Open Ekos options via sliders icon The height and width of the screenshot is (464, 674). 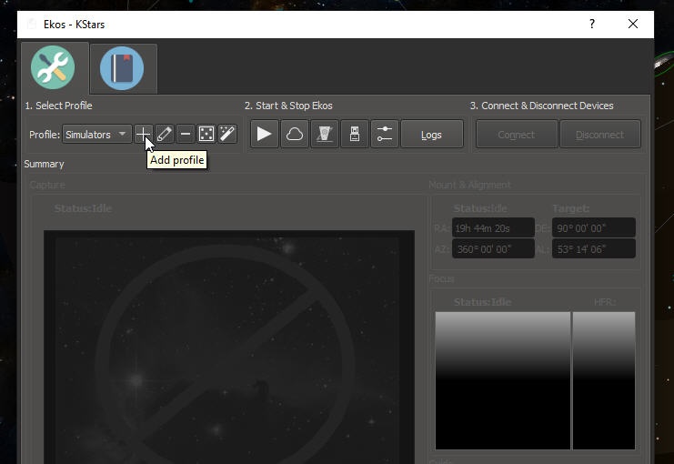point(385,135)
